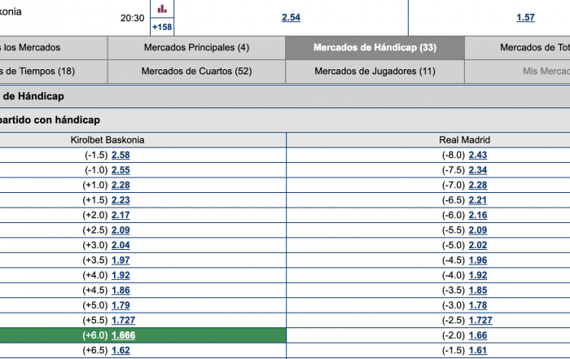Click the 2.54 match winner odds

pos(291,17)
